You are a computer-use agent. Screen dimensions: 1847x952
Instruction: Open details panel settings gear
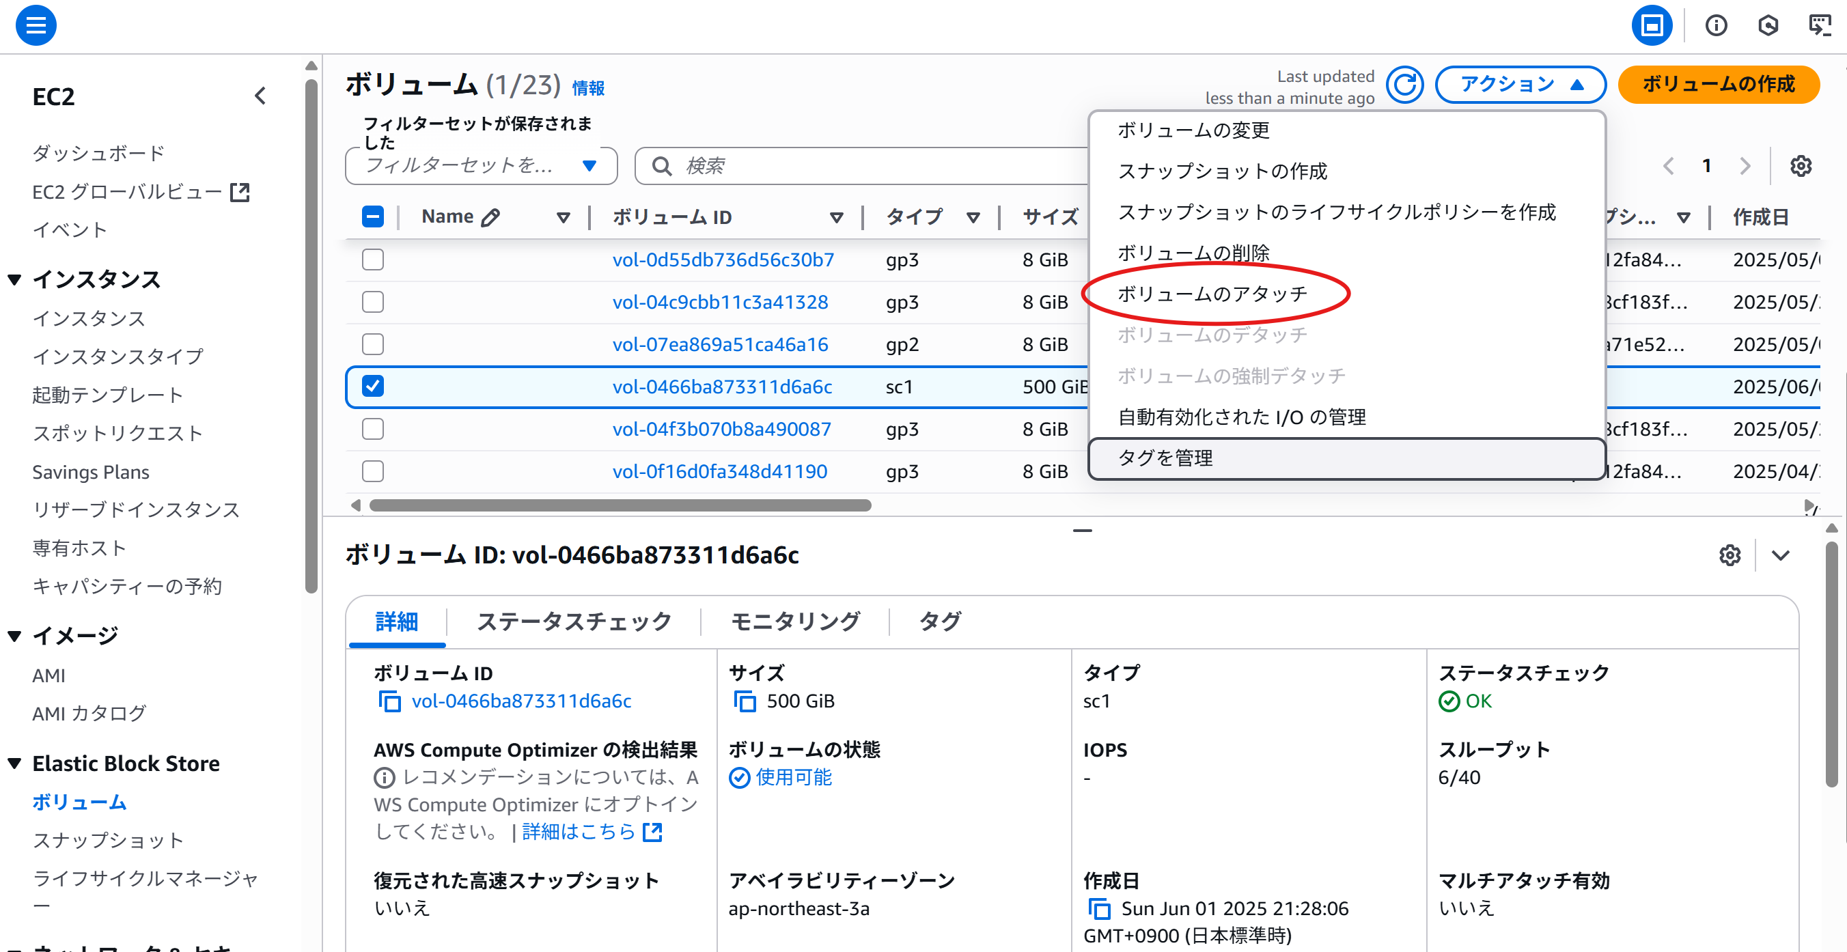(1730, 556)
